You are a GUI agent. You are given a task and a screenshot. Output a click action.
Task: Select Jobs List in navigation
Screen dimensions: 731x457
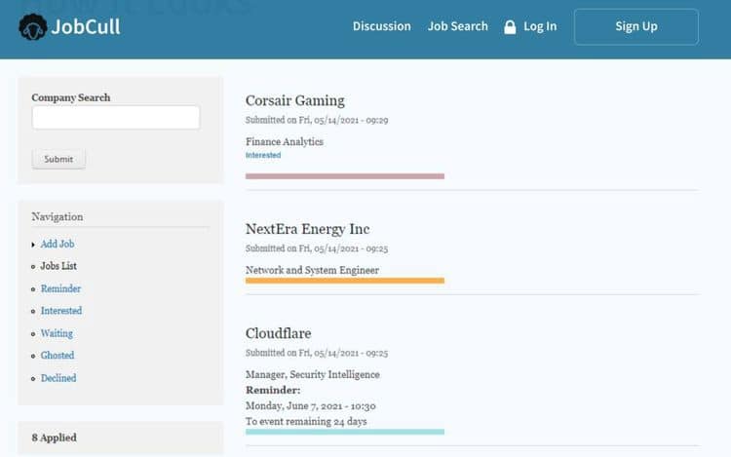[58, 266]
